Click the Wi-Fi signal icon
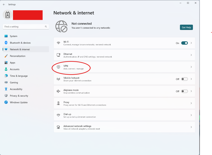The width and height of the screenshot is (212, 155). (x=58, y=43)
